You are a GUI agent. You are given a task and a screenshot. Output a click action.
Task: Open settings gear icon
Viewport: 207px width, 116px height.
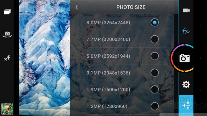click(186, 85)
